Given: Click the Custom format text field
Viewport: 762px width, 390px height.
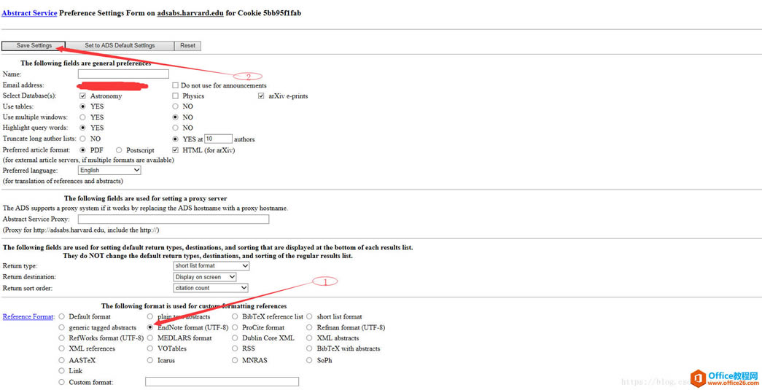Looking at the screenshot, I should click(222, 382).
